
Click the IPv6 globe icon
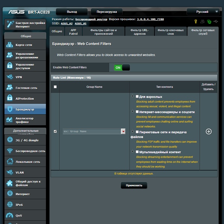pyautogui.click(x=10, y=205)
